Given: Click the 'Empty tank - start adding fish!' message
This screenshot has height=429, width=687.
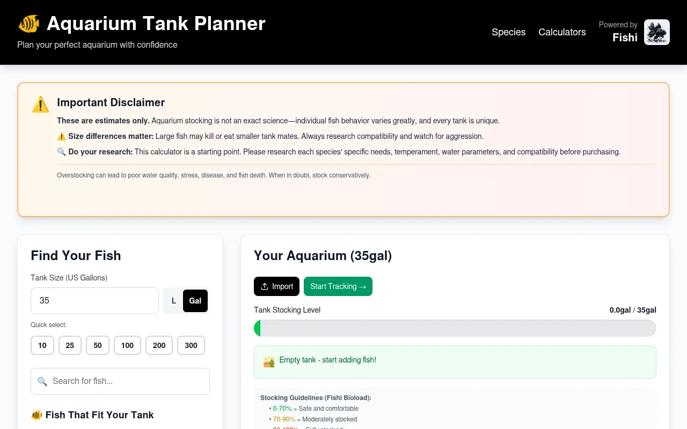Looking at the screenshot, I should (328, 360).
